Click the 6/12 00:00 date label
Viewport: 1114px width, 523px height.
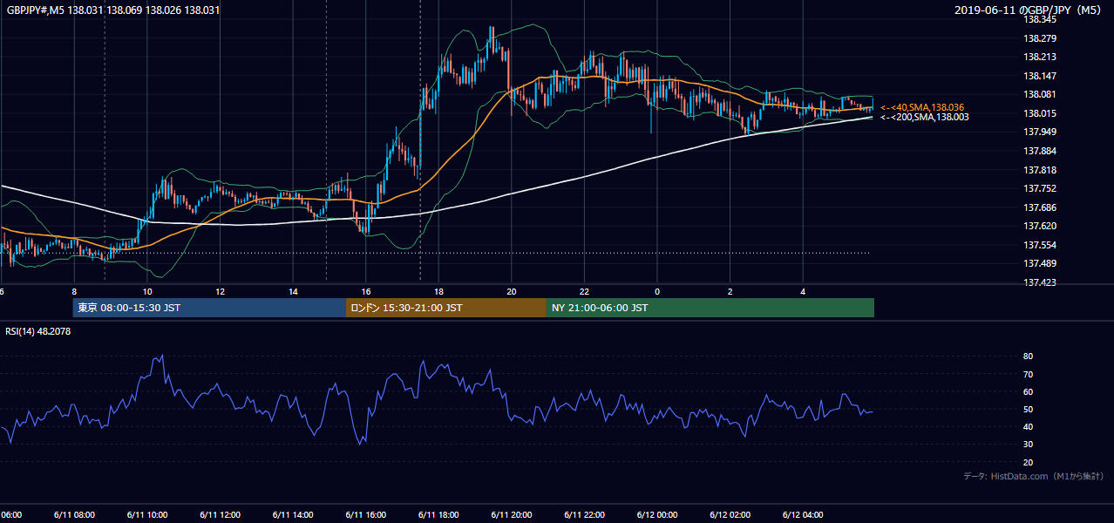pos(657,515)
